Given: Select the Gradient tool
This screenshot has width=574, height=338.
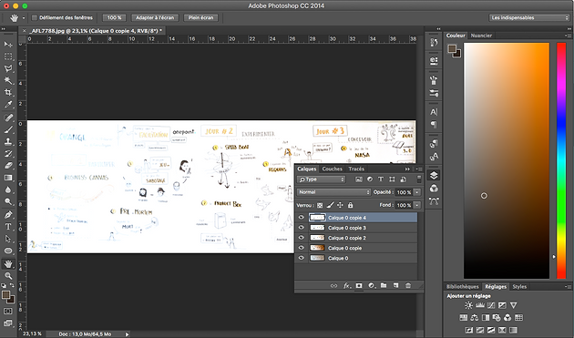Looking at the screenshot, I should (x=8, y=178).
